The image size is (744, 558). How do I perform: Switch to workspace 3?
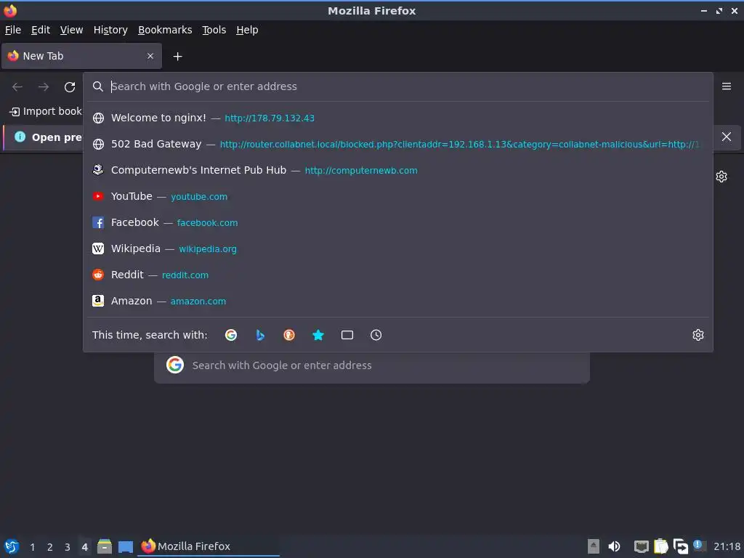(68, 547)
